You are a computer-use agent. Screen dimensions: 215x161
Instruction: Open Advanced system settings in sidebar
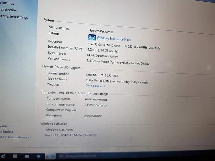[14, 17]
